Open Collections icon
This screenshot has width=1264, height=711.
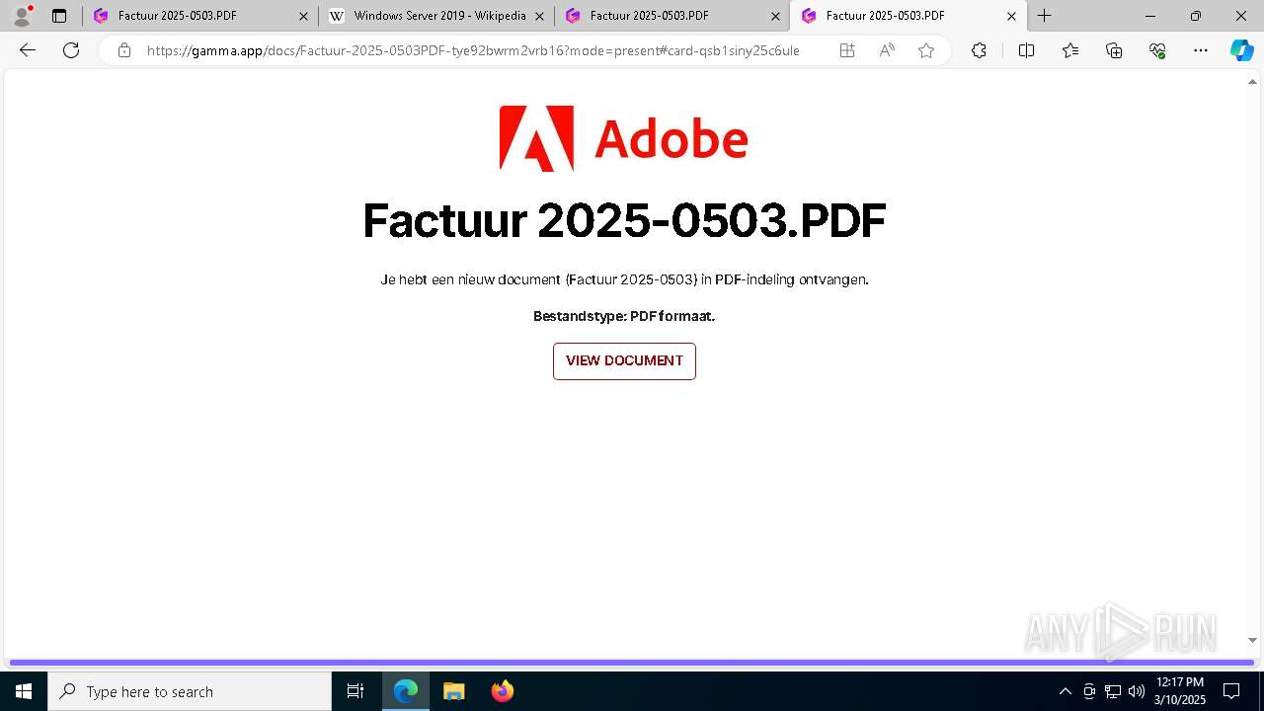pos(1114,50)
